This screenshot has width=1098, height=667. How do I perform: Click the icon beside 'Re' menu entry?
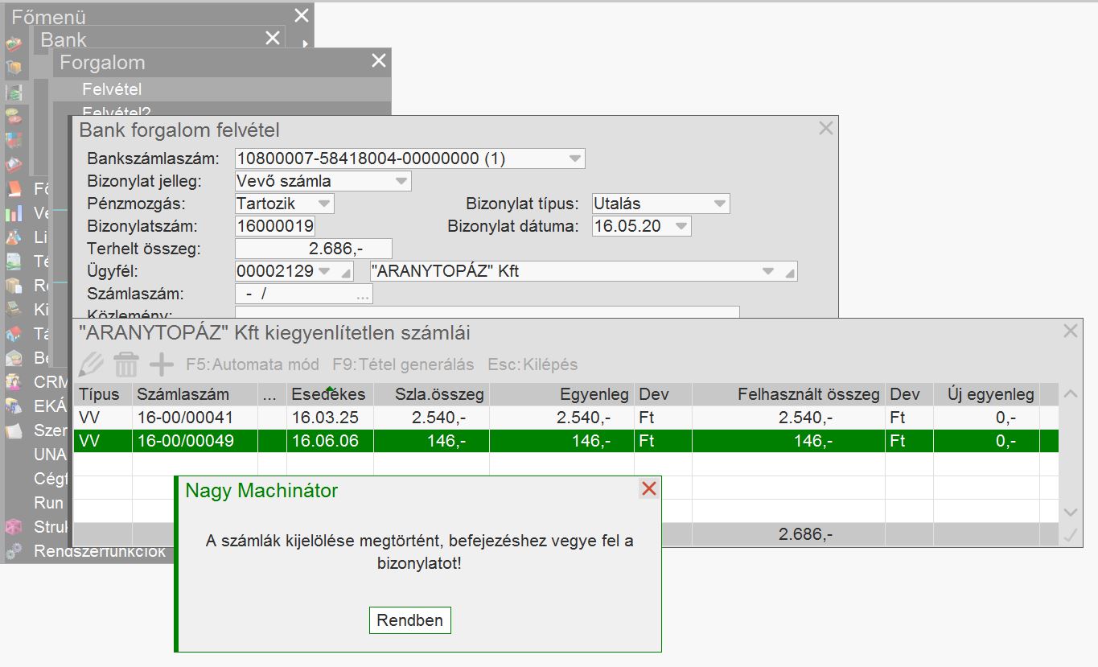pos(14,286)
